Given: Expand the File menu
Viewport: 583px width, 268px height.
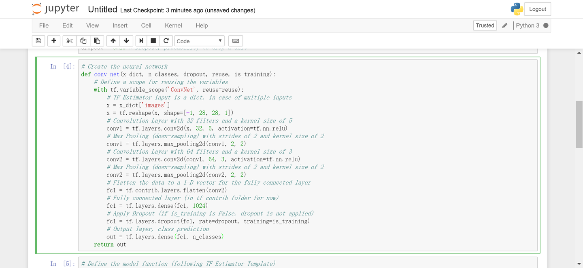Looking at the screenshot, I should click(x=44, y=25).
